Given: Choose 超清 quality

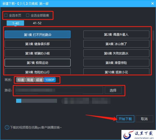Looking at the screenshot, I should 39,80.
